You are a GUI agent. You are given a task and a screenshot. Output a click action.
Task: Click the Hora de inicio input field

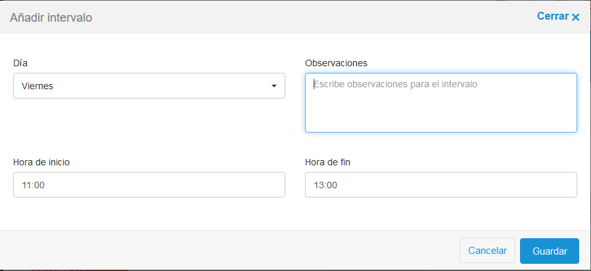click(x=149, y=185)
